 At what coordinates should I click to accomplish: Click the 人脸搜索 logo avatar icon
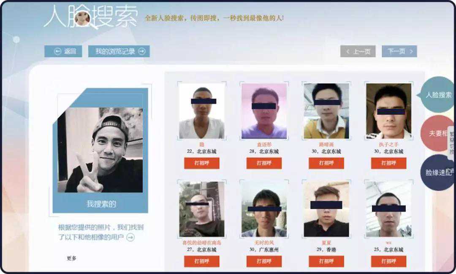coord(82,18)
